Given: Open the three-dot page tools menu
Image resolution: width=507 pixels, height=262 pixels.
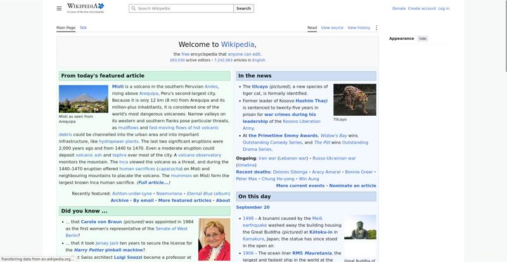Looking at the screenshot, I should point(376,28).
